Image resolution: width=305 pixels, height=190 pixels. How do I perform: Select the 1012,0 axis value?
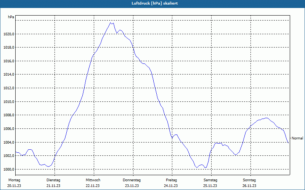(x=9, y=88)
